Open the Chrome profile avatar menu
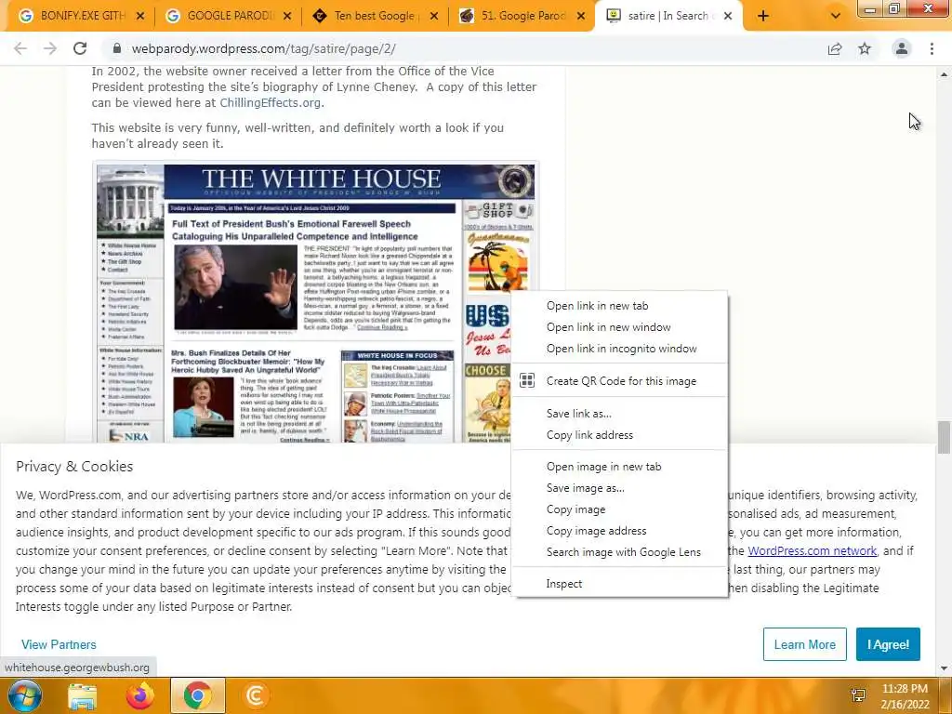 coord(902,48)
